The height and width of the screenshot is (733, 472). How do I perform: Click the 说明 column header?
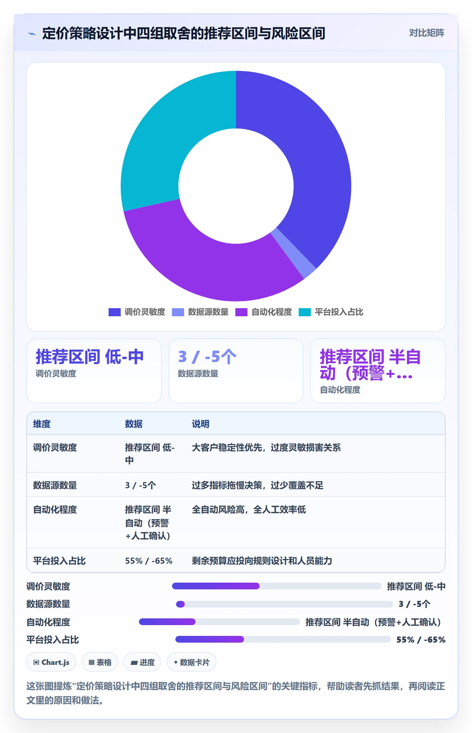pos(201,424)
